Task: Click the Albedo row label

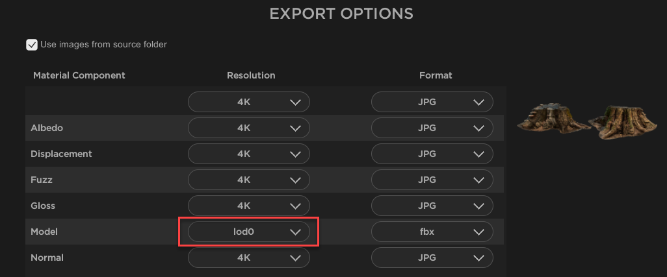Action: point(47,128)
